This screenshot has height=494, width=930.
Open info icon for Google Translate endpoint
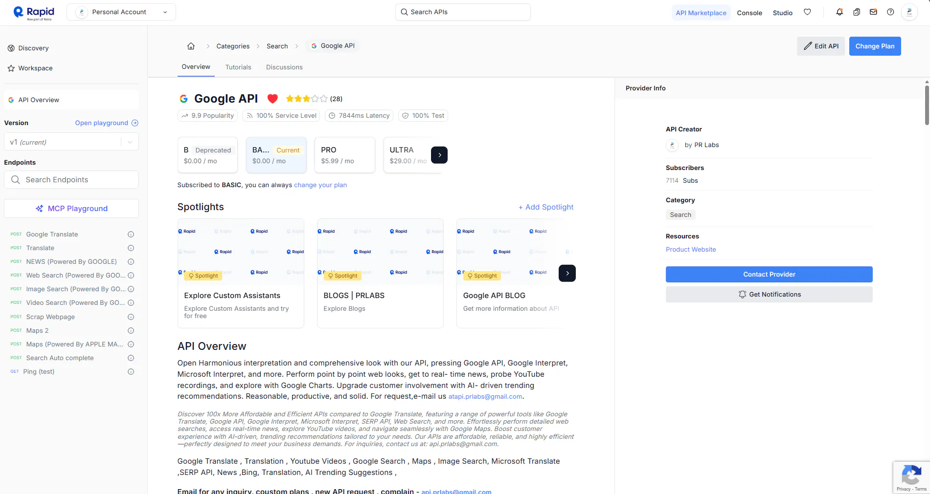(x=131, y=235)
